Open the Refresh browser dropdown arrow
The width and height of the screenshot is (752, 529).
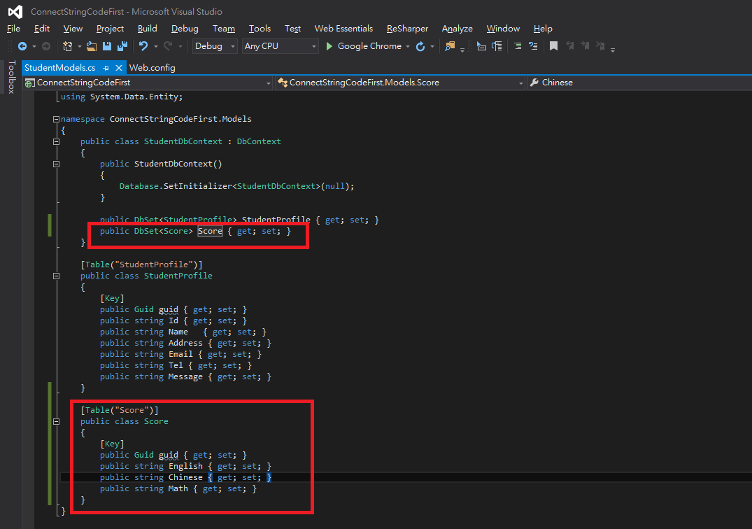click(x=432, y=46)
